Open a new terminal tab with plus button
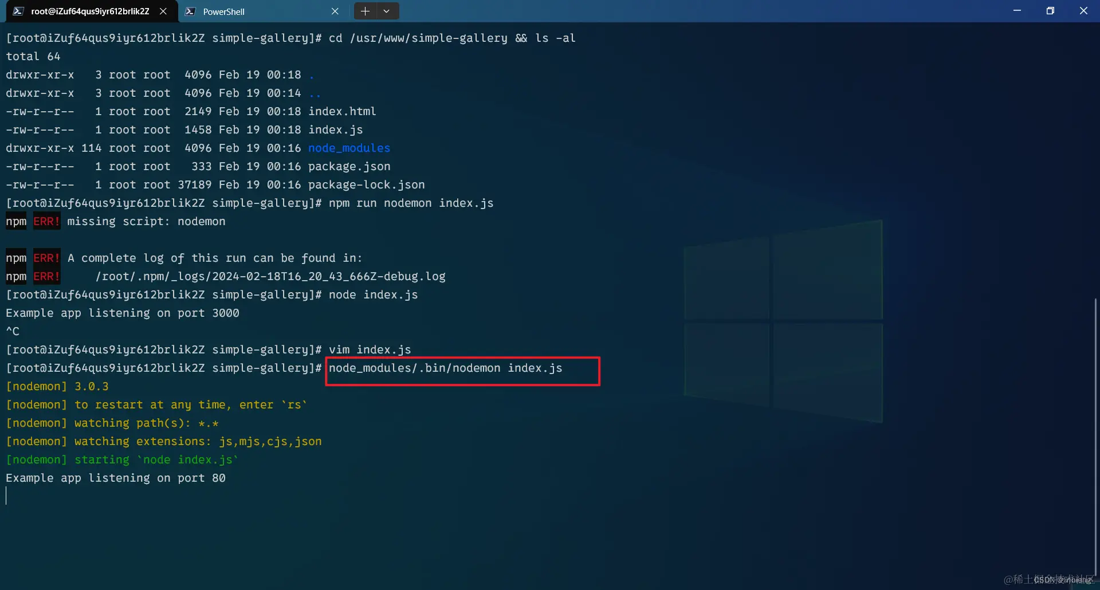This screenshot has height=590, width=1100. click(x=365, y=11)
